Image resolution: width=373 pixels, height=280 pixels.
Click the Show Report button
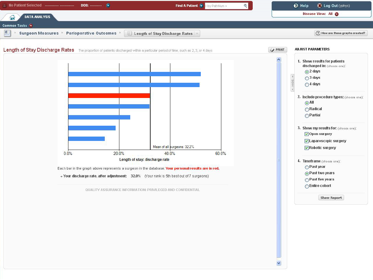[331, 198]
